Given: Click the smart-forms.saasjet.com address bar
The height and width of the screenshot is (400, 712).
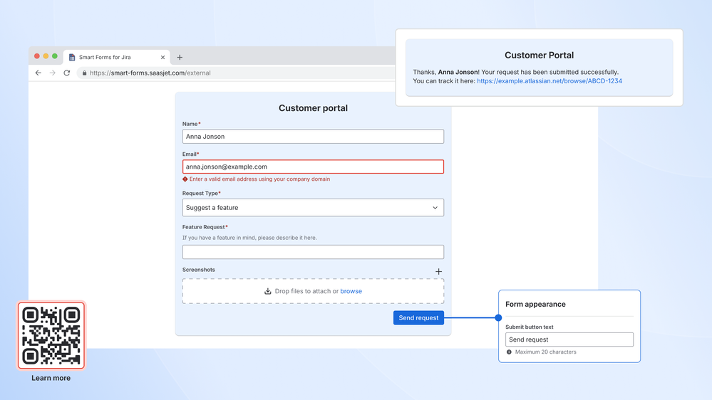Looking at the screenshot, I should coord(236,73).
